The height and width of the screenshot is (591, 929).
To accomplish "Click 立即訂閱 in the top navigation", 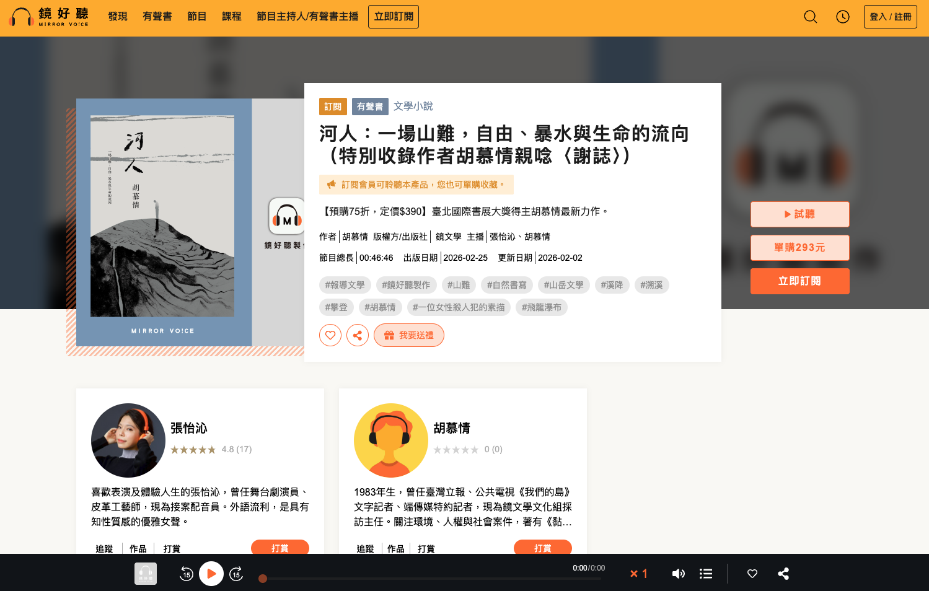I will [x=394, y=17].
